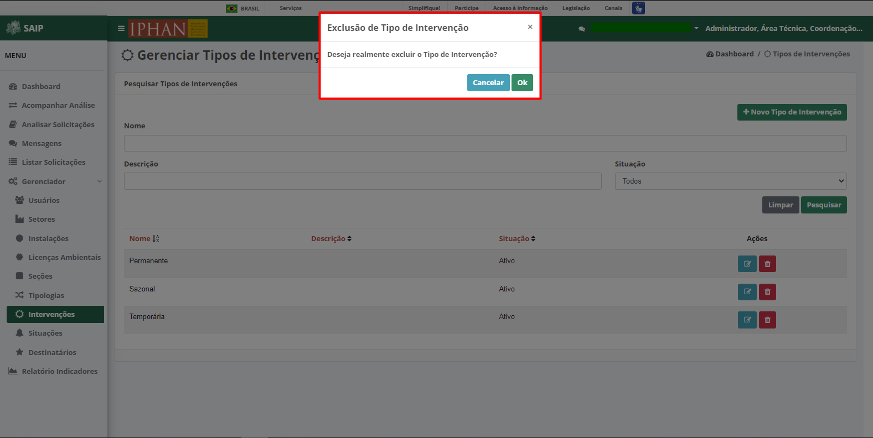The image size is (873, 438).
Task: Click the VLibras accessibility hand icon
Action: pyautogui.click(x=638, y=8)
